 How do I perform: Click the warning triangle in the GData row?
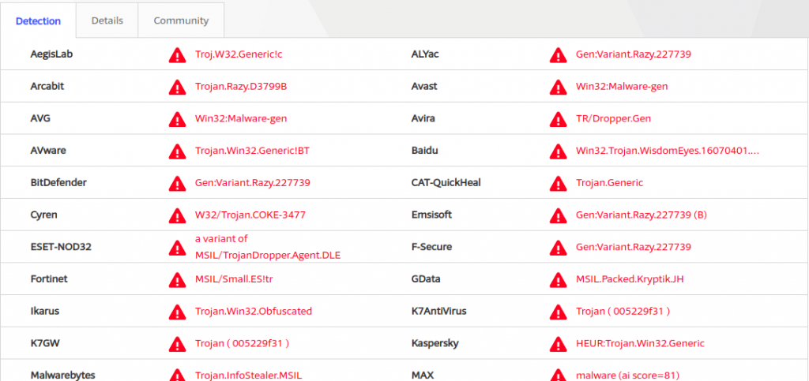click(559, 279)
